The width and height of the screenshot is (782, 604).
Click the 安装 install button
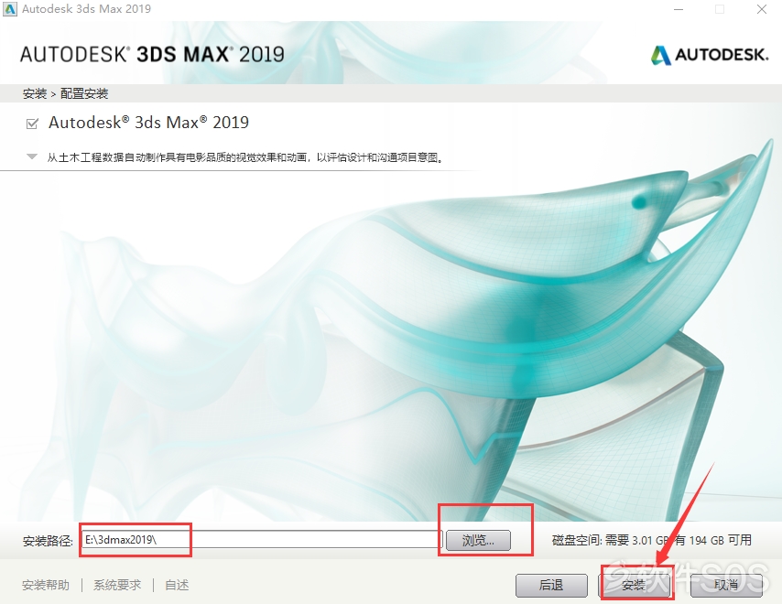[634, 585]
